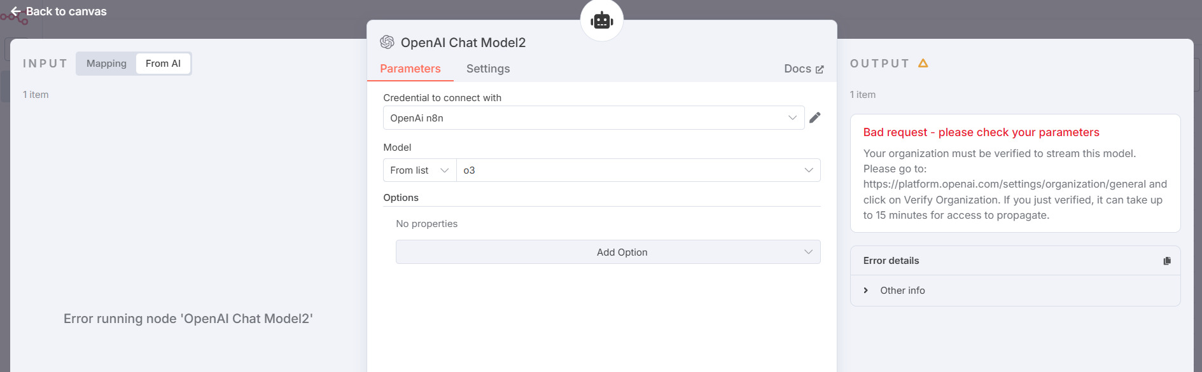This screenshot has width=1202, height=372.
Task: Select the From AI input toggle
Action: click(163, 64)
